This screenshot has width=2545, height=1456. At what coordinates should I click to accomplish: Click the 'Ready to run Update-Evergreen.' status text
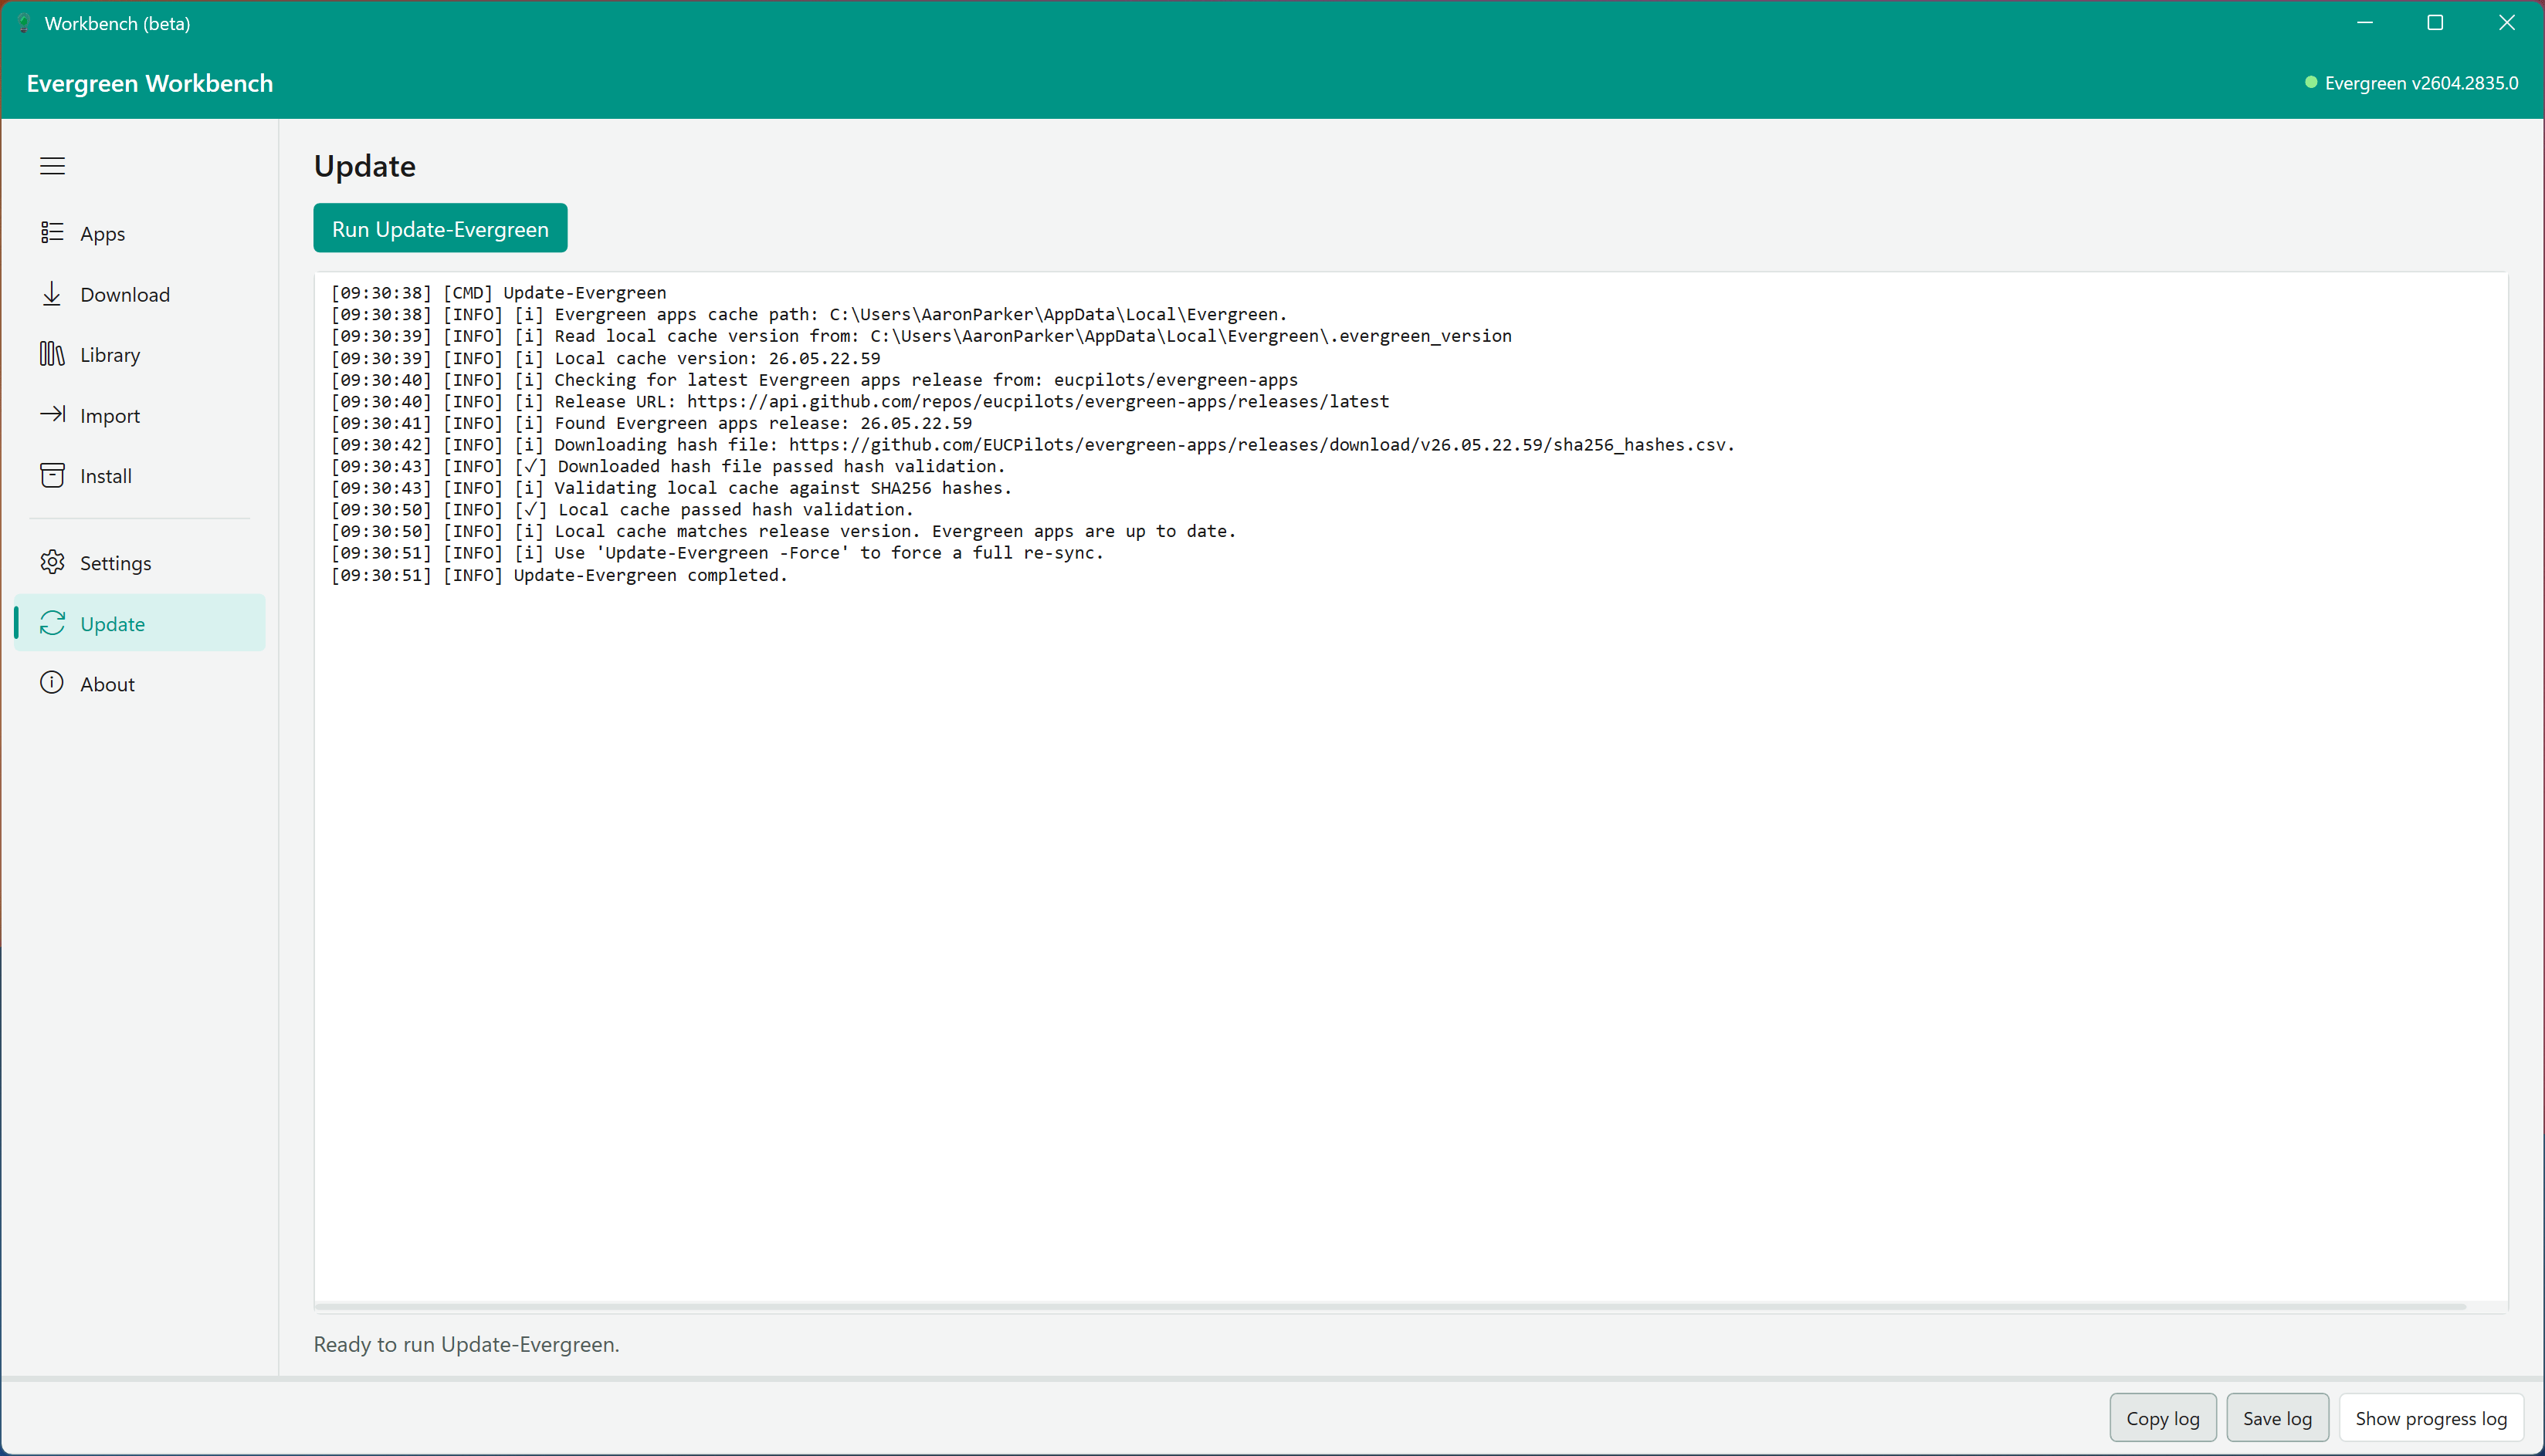(466, 1344)
